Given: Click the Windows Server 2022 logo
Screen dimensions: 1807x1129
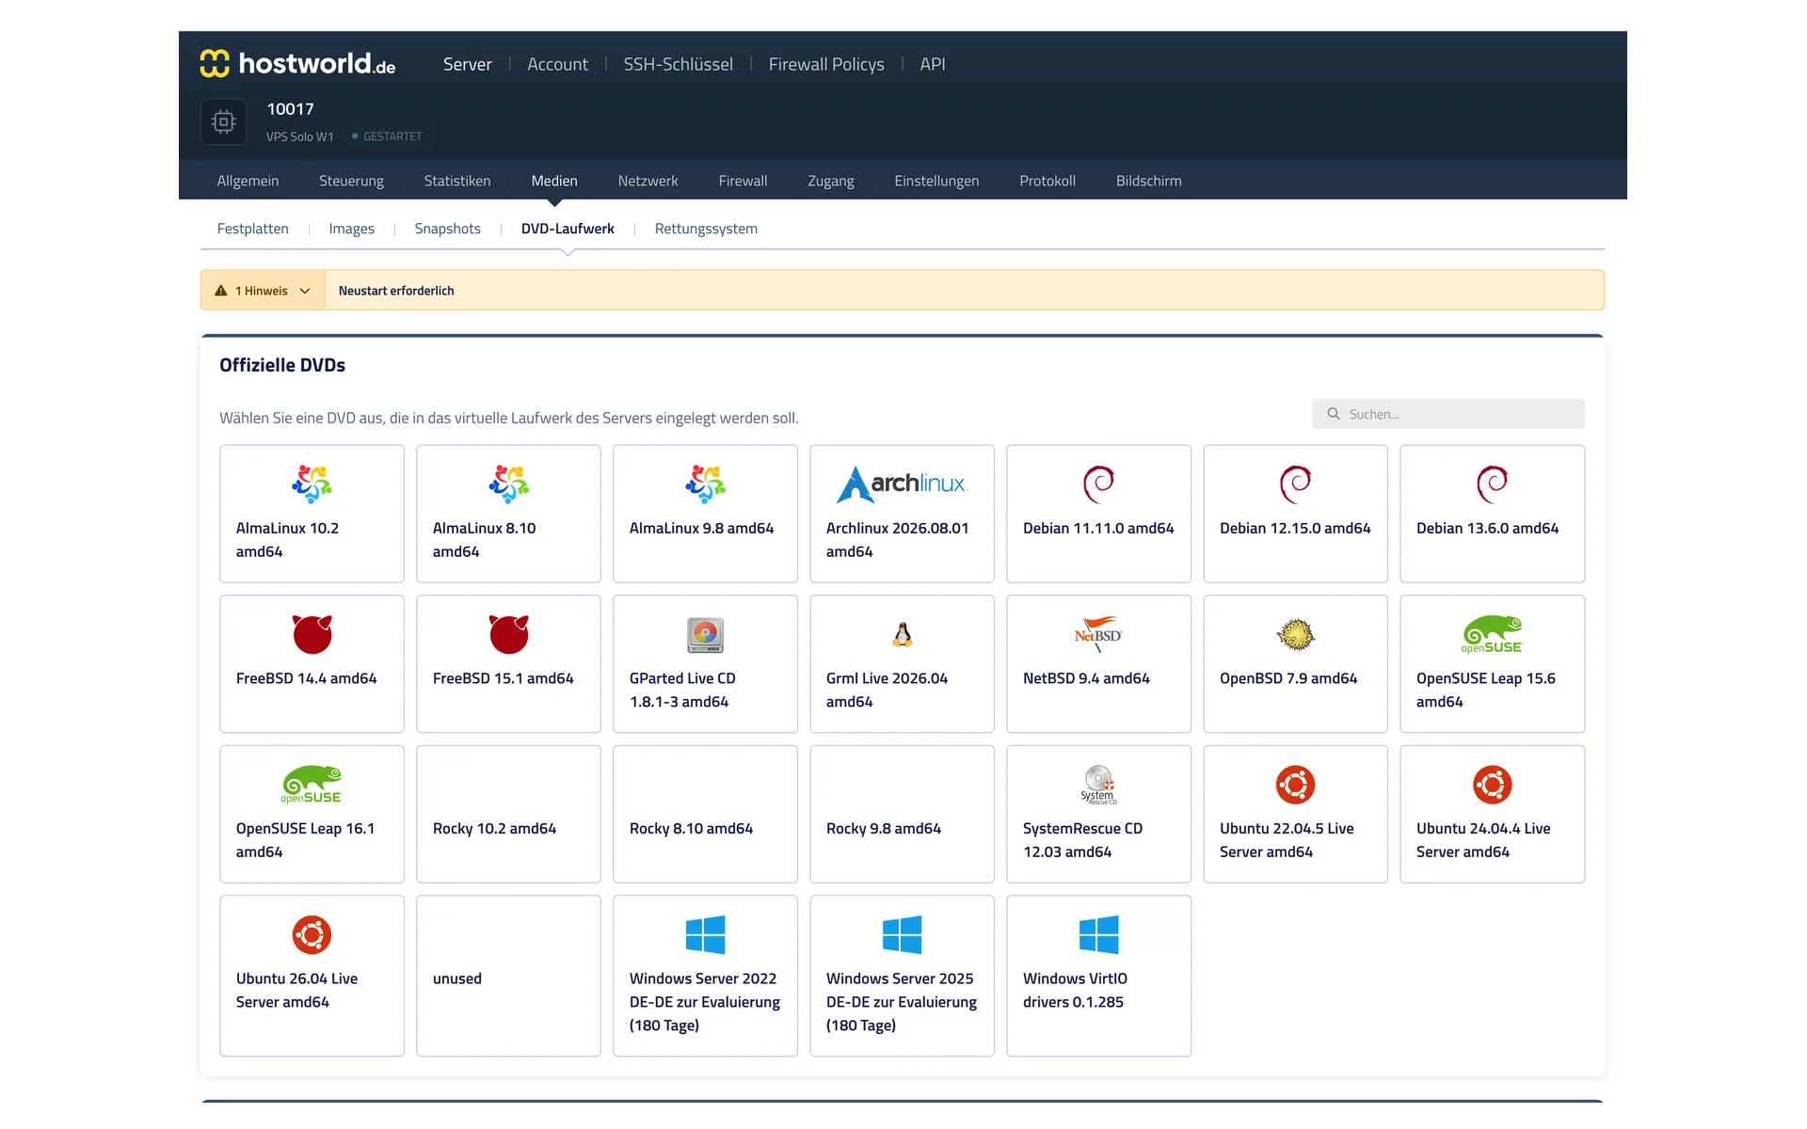Looking at the screenshot, I should point(705,935).
